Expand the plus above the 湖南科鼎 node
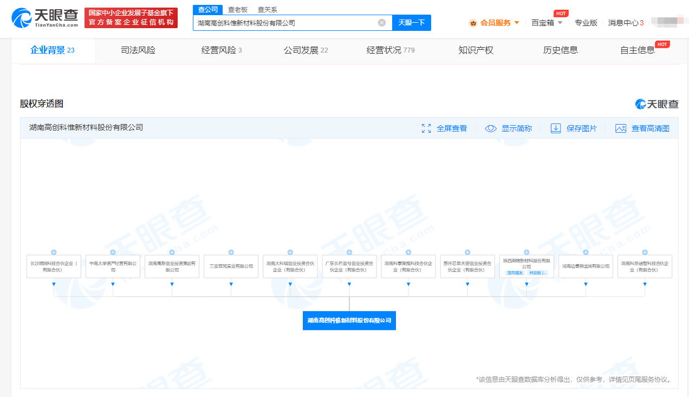The image size is (689, 397). coord(645,252)
